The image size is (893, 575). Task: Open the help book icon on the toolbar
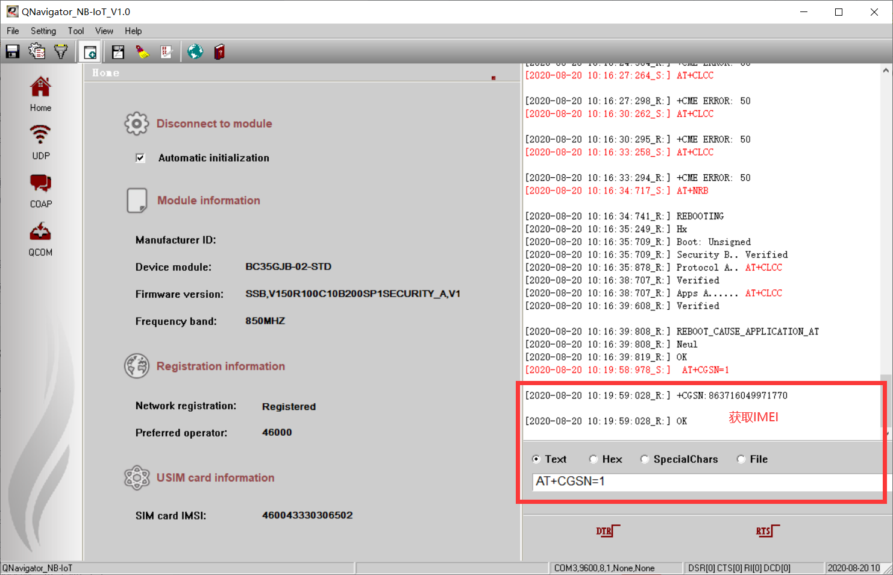tap(219, 51)
